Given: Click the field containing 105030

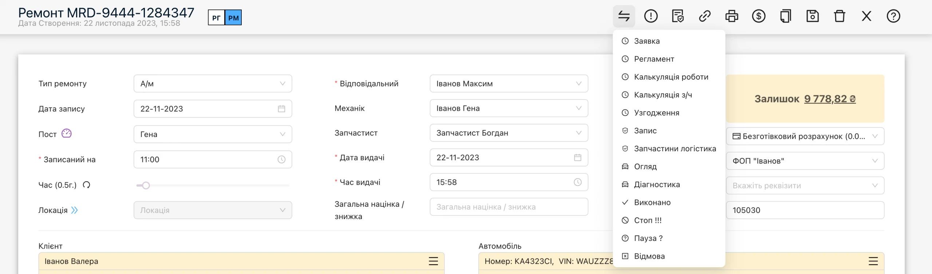Looking at the screenshot, I should coord(805,210).
